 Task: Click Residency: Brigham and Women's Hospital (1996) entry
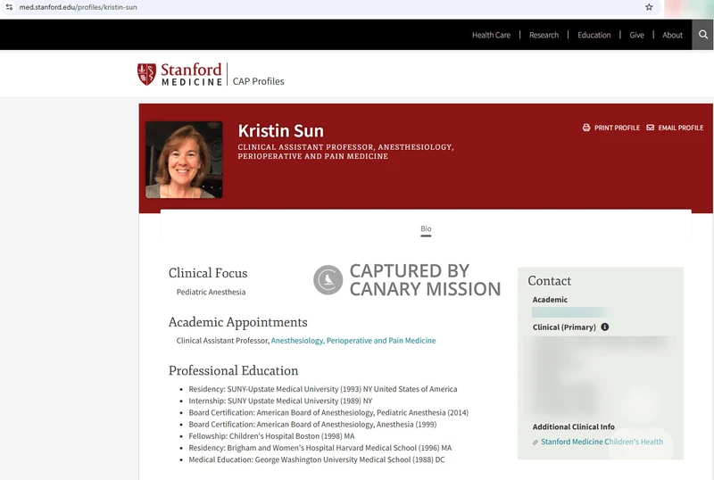[x=320, y=448]
